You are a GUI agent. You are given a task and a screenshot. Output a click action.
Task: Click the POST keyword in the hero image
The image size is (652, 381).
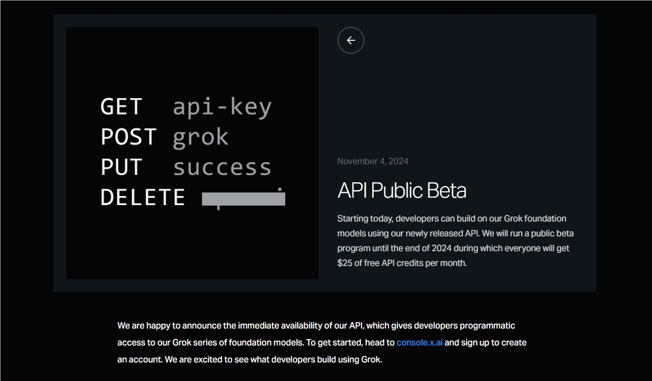[129, 137]
